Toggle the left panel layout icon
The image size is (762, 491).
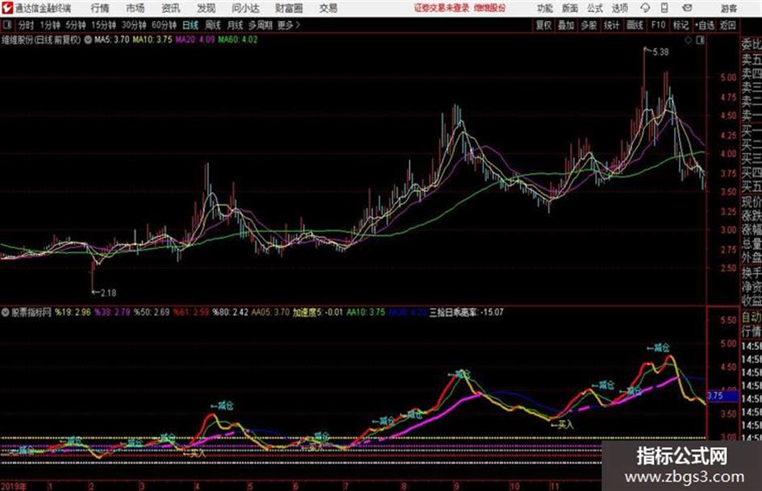(x=7, y=25)
